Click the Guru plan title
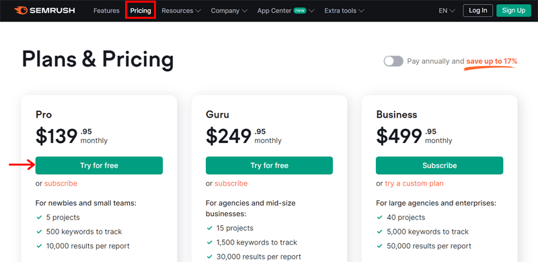The height and width of the screenshot is (262, 538). pyautogui.click(x=217, y=114)
